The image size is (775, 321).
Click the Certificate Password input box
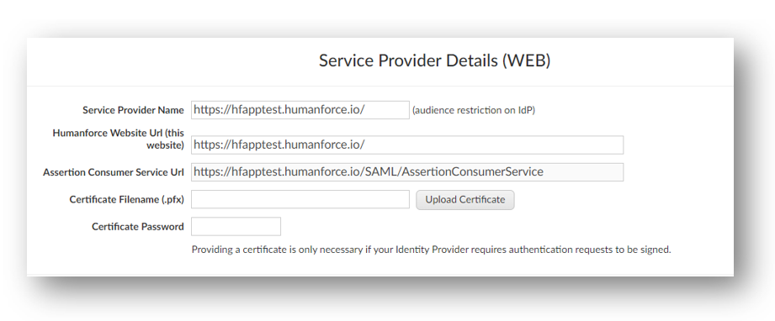point(236,226)
